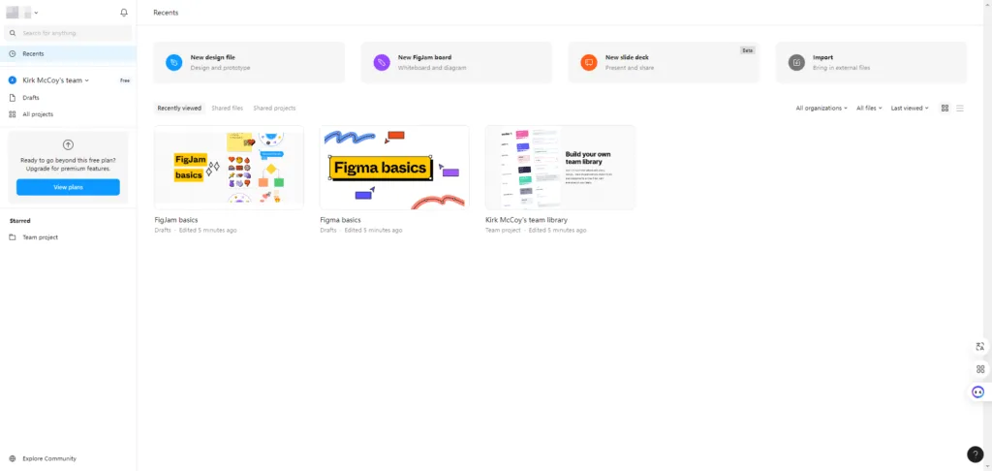Open the Last viewed sort dropdown

pos(910,108)
